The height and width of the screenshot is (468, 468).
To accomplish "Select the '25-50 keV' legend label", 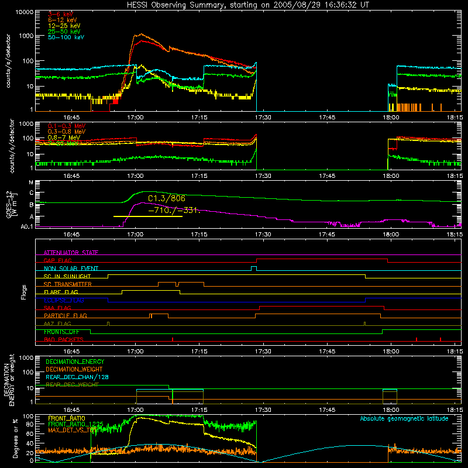I will (x=64, y=32).
